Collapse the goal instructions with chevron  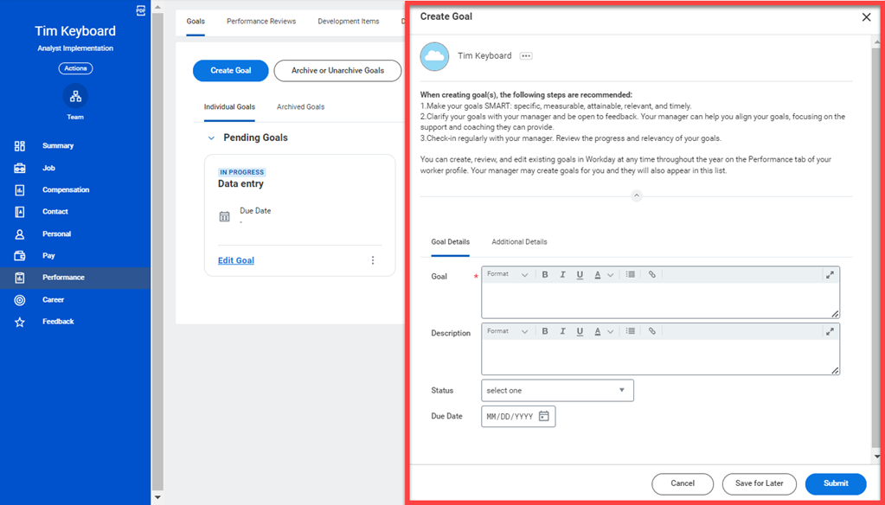point(637,196)
